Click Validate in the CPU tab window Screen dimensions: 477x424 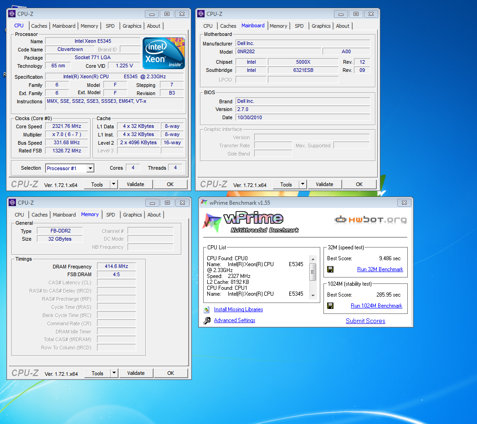(135, 184)
